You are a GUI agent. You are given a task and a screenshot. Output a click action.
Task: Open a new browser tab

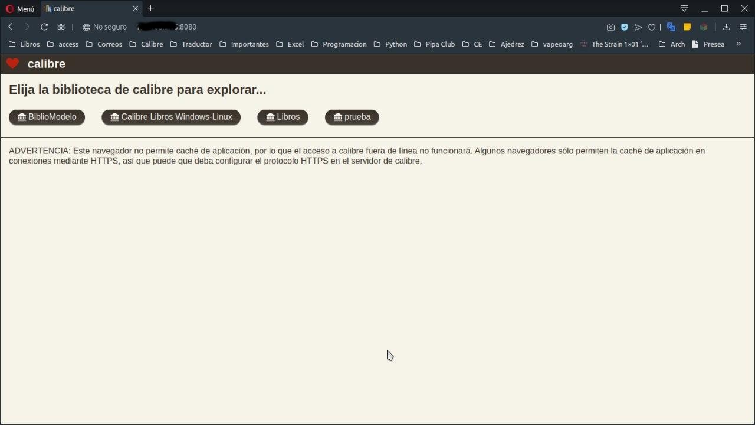click(x=150, y=8)
